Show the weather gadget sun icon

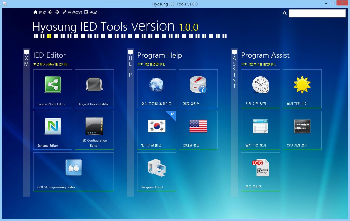tap(302, 85)
